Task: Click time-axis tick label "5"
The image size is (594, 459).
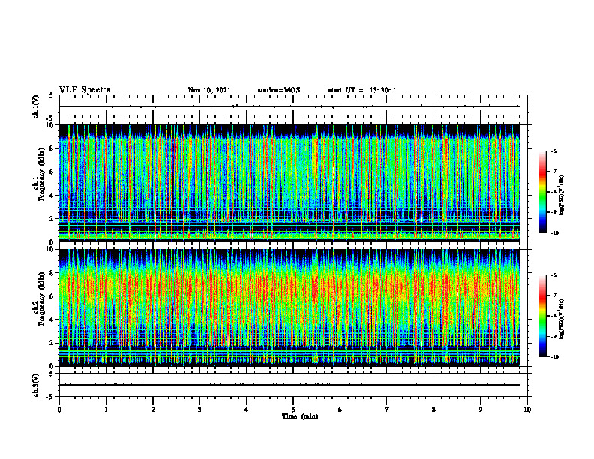Action: 293,409
